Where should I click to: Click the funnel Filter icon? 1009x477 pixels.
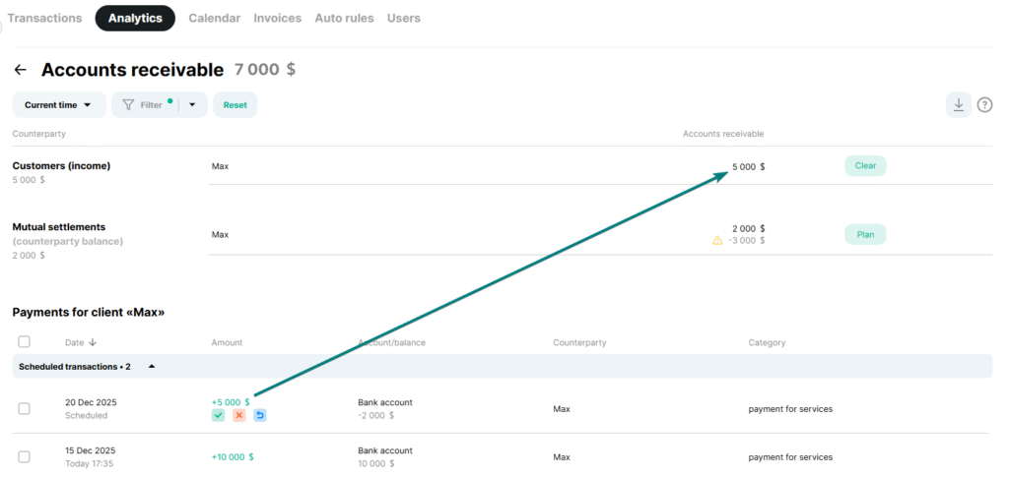[x=128, y=105]
